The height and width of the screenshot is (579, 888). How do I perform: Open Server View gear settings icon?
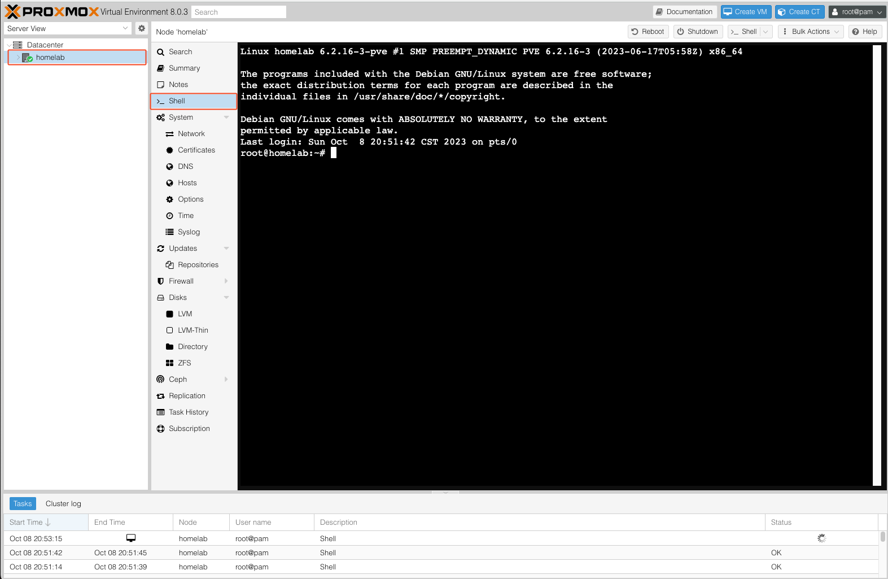[x=142, y=28]
